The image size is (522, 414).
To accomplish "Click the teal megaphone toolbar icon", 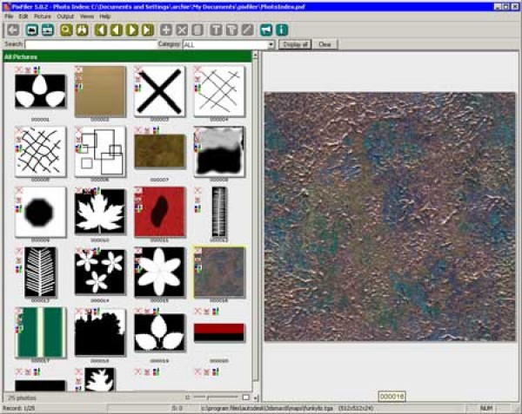I will [265, 30].
